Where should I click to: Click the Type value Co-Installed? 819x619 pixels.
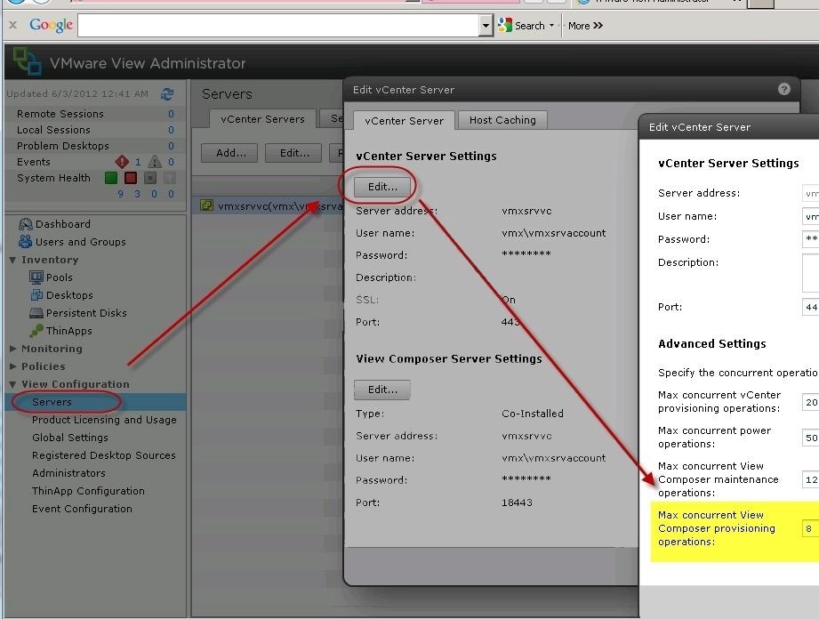(533, 414)
